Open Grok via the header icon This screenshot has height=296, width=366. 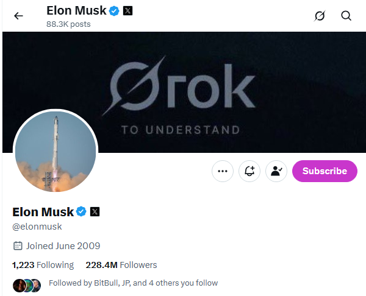pos(320,16)
